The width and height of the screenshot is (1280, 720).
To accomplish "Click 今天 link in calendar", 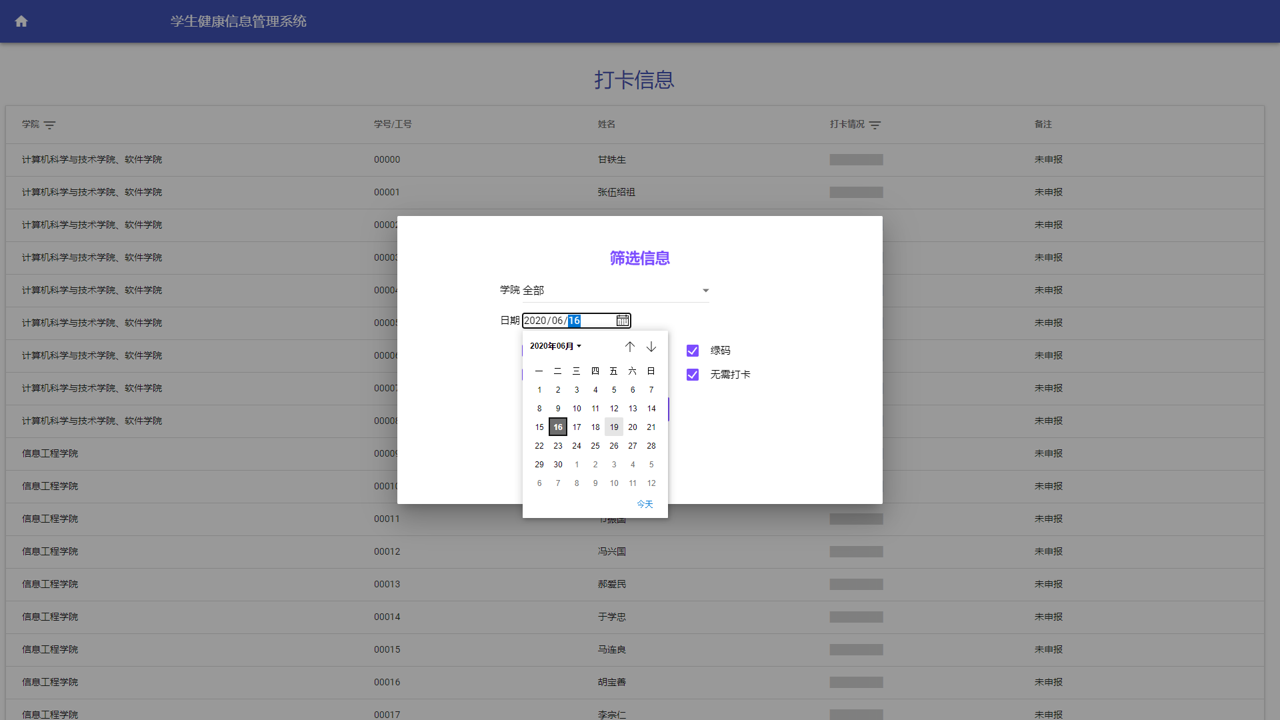I will (645, 504).
